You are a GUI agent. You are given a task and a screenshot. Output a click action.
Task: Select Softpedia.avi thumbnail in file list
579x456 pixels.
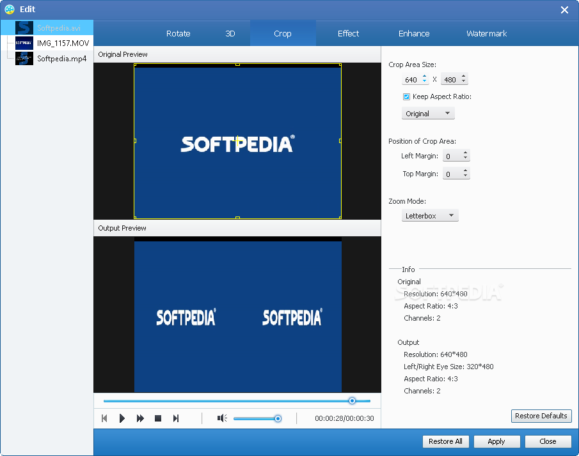(24, 27)
